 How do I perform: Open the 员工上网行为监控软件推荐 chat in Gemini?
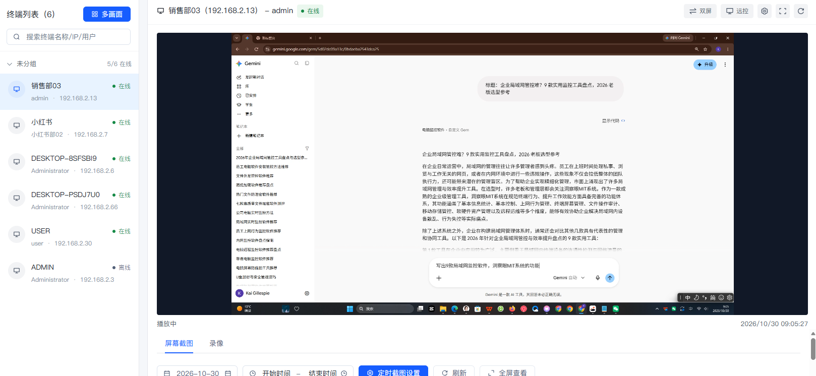pyautogui.click(x=259, y=231)
